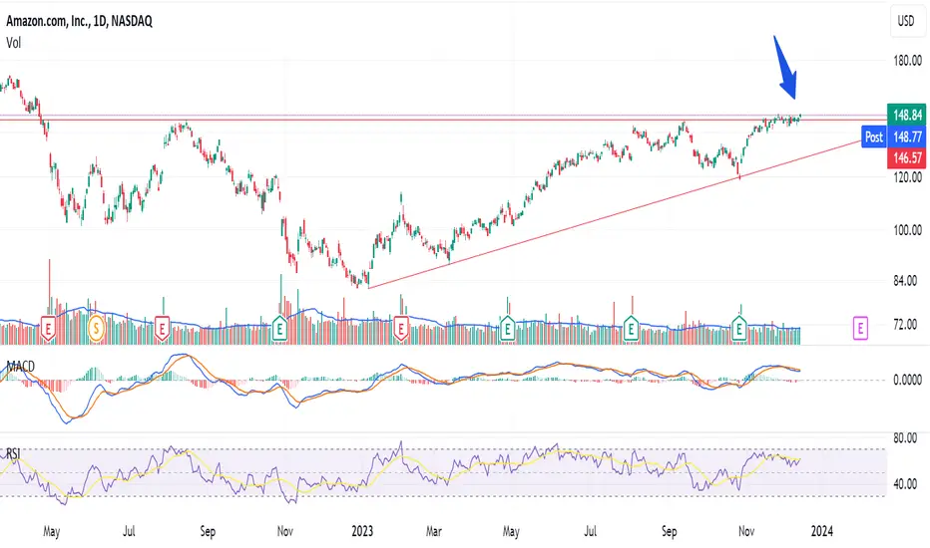The width and height of the screenshot is (930, 548).
Task: Click the MACD indicator label
Action: [21, 367]
